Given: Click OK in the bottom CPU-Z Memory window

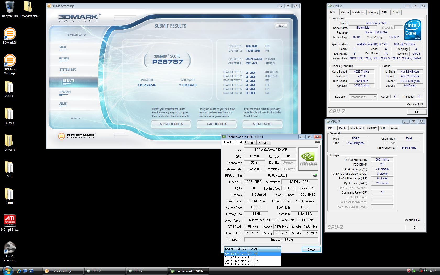Looking at the screenshot, I should (x=415, y=227).
